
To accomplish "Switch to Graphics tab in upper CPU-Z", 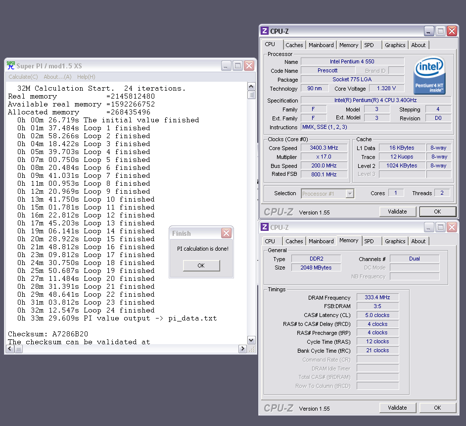I will (x=395, y=45).
